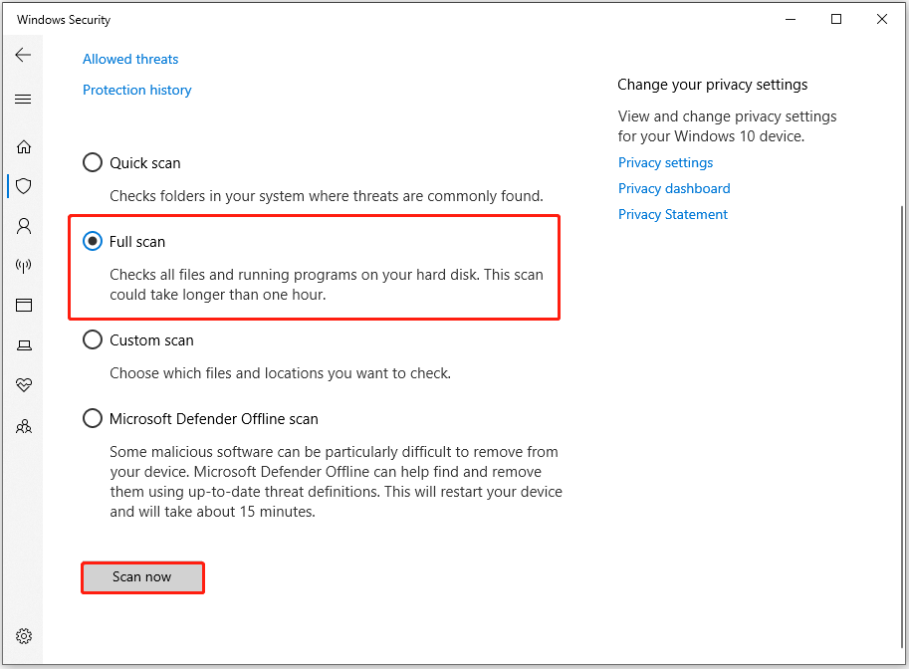Open Windows Security settings gear
909x669 pixels.
tap(23, 636)
